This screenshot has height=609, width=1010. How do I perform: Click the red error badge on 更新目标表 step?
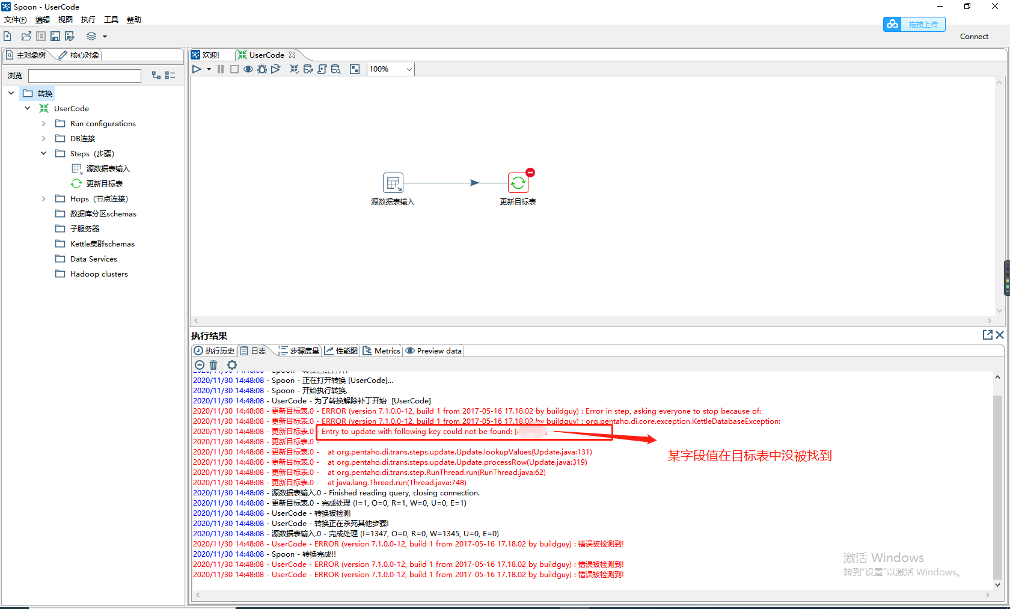pyautogui.click(x=530, y=173)
